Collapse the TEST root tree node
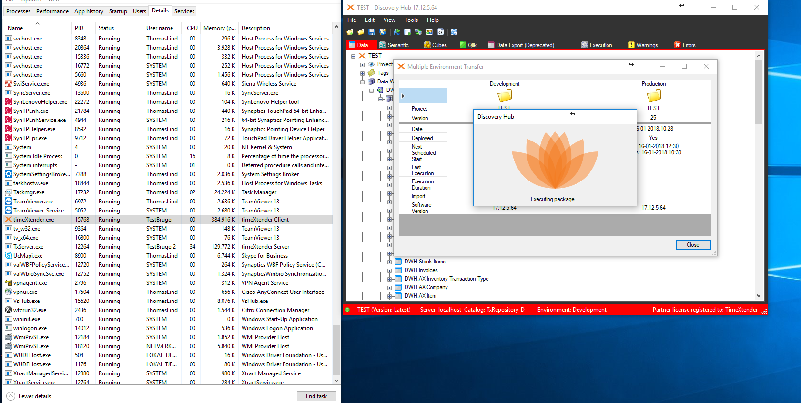Screen dimensions: 801x403 (x=354, y=56)
